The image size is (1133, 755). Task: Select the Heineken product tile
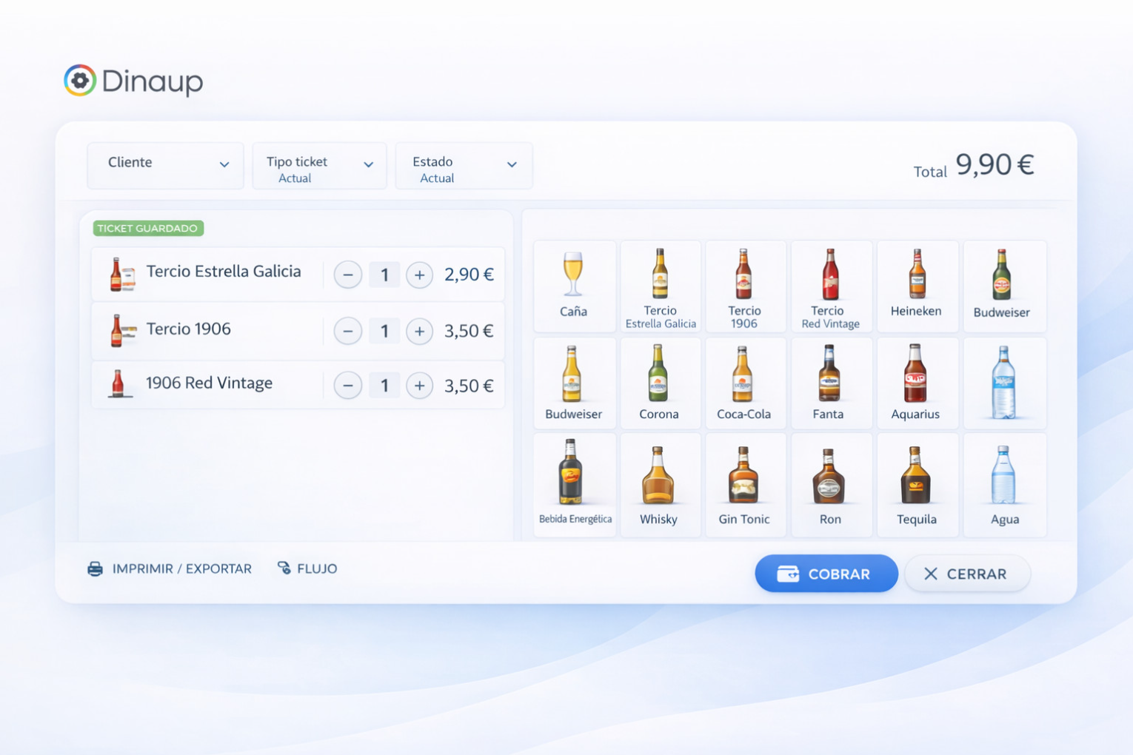click(x=917, y=286)
